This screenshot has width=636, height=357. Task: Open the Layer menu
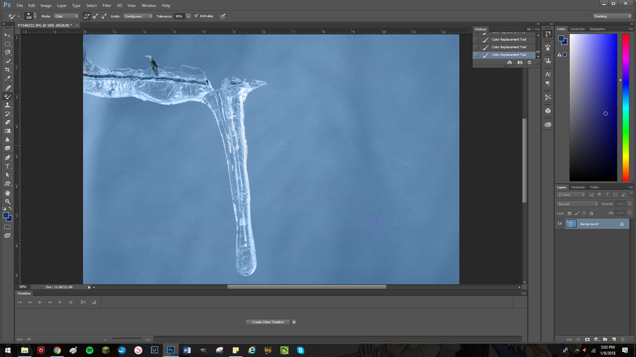[62, 5]
